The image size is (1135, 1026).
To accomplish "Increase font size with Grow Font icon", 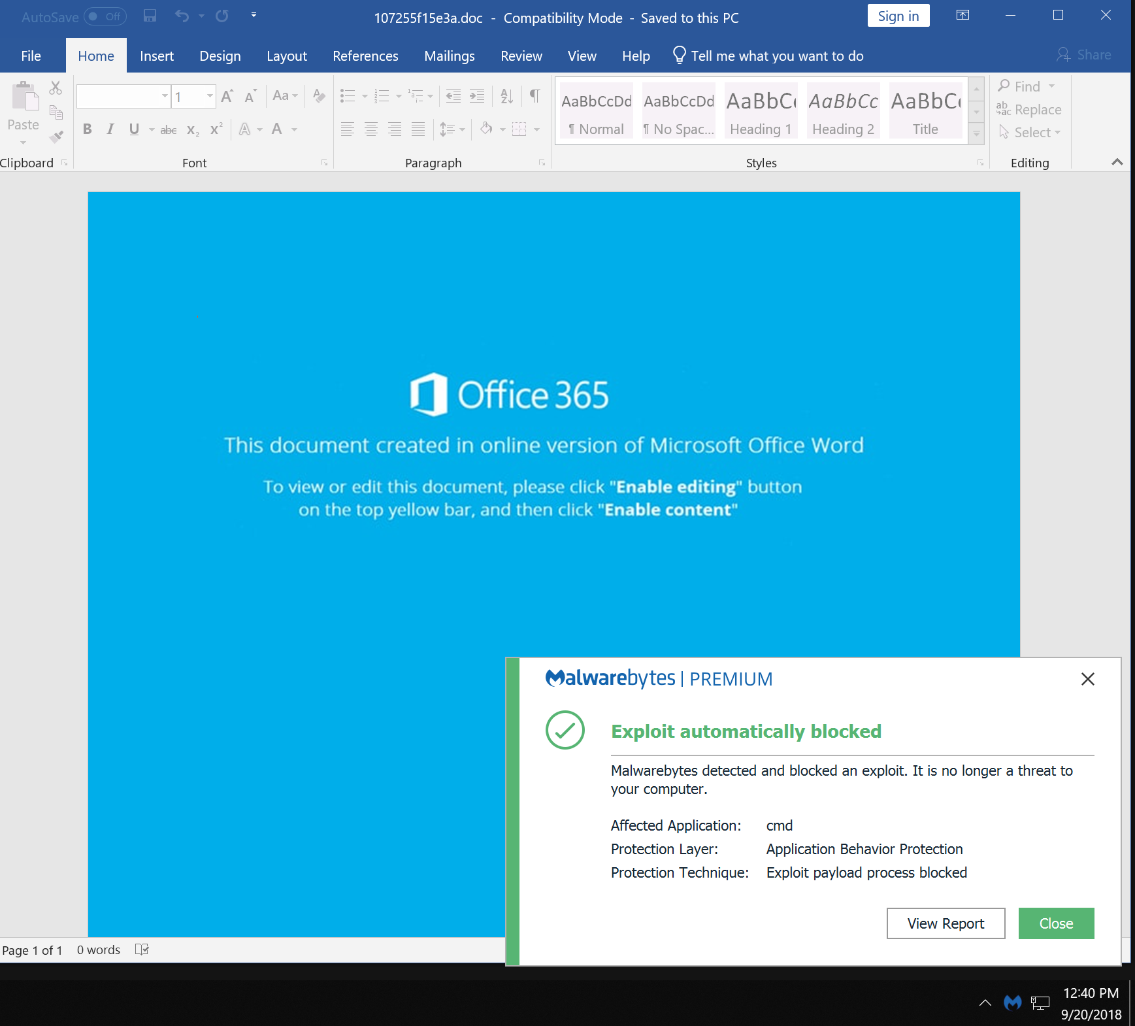I will pyautogui.click(x=227, y=97).
